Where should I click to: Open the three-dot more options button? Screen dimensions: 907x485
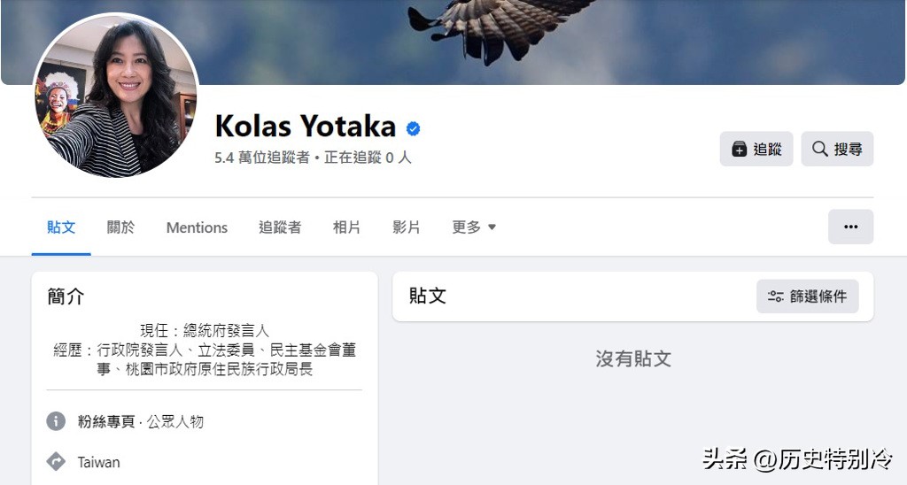click(x=850, y=227)
